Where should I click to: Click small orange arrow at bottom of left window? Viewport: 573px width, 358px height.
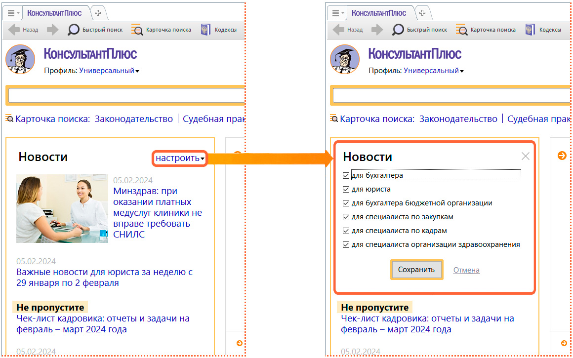(x=240, y=343)
